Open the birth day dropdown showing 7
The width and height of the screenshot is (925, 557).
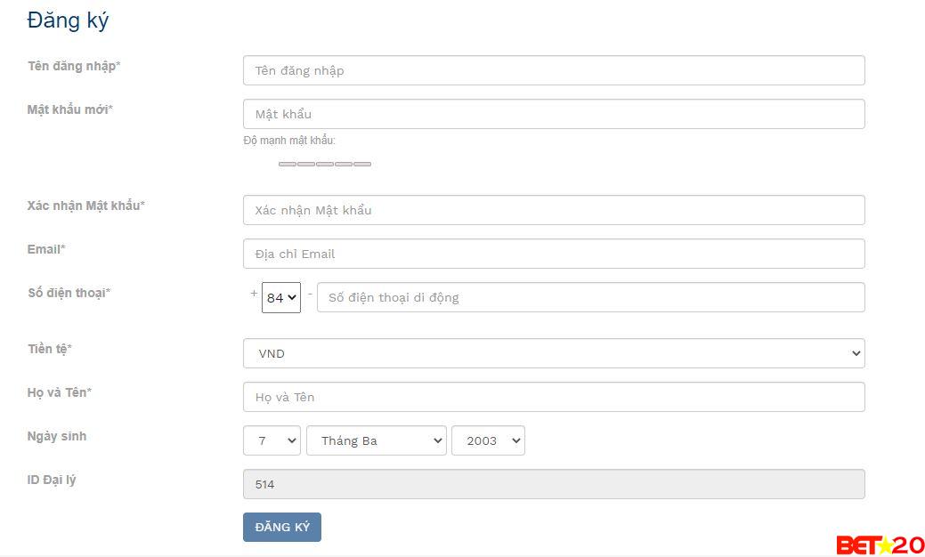click(x=272, y=440)
